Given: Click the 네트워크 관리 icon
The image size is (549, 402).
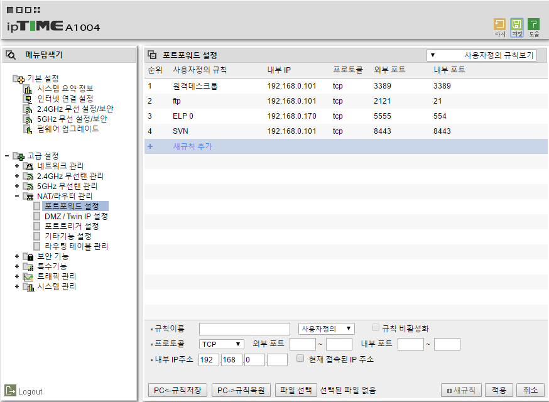Looking at the screenshot, I should tap(28, 166).
